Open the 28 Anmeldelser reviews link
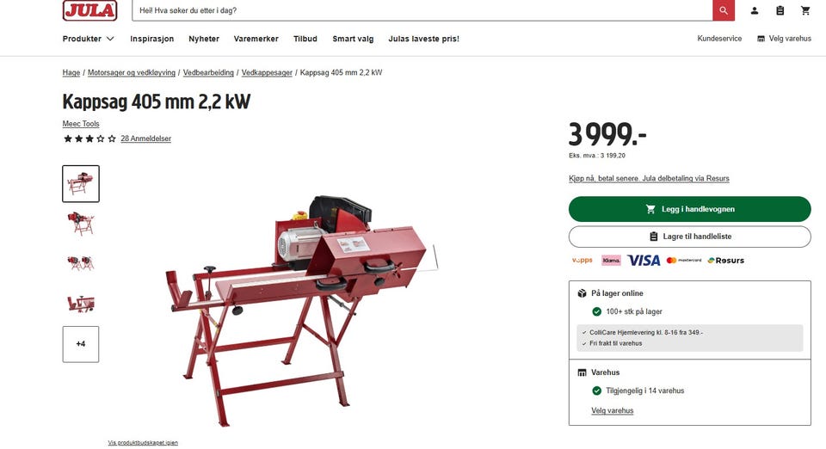826x449 pixels. pyautogui.click(x=146, y=138)
